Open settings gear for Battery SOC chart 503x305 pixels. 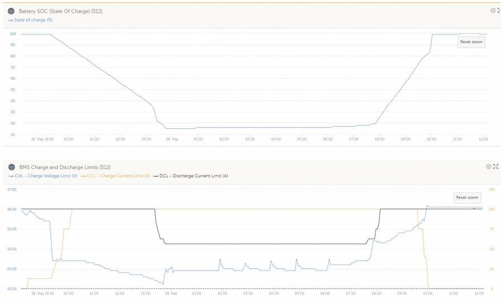492,11
